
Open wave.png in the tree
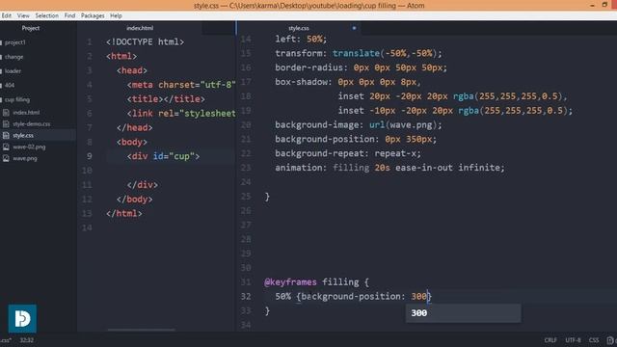pos(25,158)
